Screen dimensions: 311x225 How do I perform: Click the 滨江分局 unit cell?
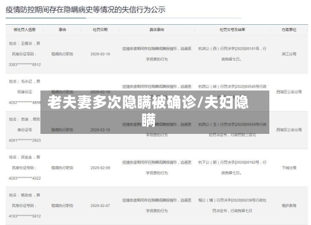point(289,54)
